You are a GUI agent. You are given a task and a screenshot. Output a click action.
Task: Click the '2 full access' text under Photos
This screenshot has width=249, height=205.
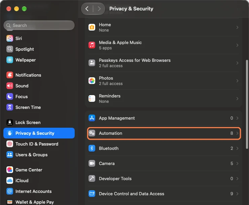[111, 84]
